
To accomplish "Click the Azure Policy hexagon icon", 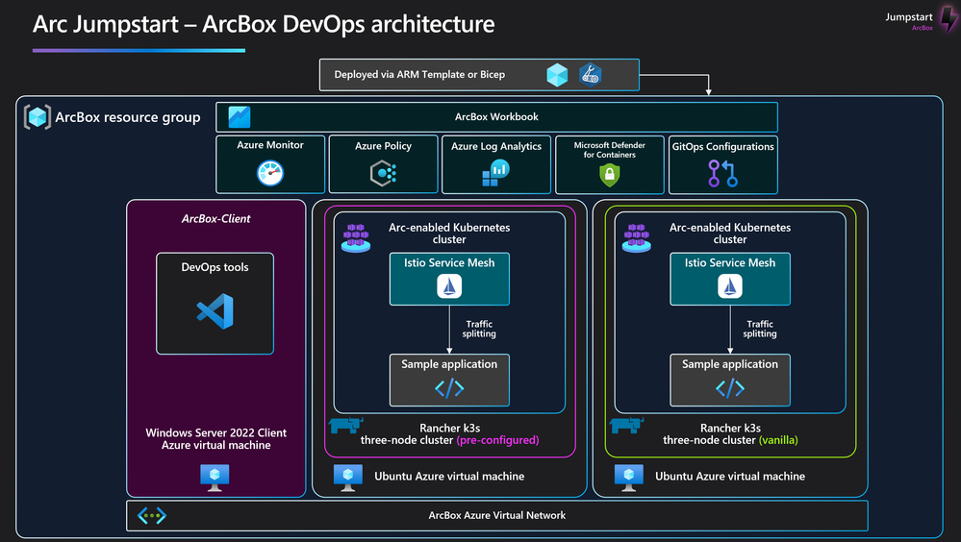I will tap(383, 173).
